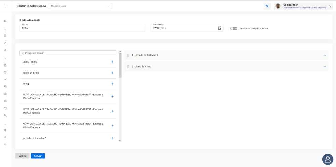The image size is (336, 167).
Task: Click the Pesquisar horário search box
Action: click(68, 53)
